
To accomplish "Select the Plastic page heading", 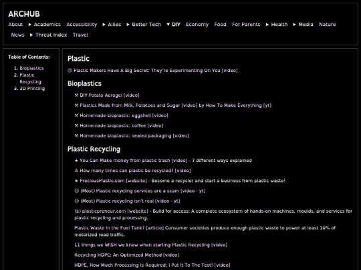I will tap(78, 59).
